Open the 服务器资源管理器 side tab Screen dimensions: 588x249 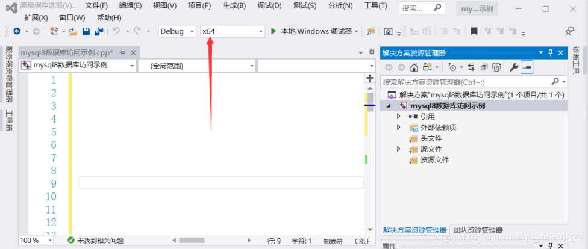pyautogui.click(x=10, y=75)
